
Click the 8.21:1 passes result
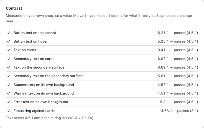tap(178, 33)
